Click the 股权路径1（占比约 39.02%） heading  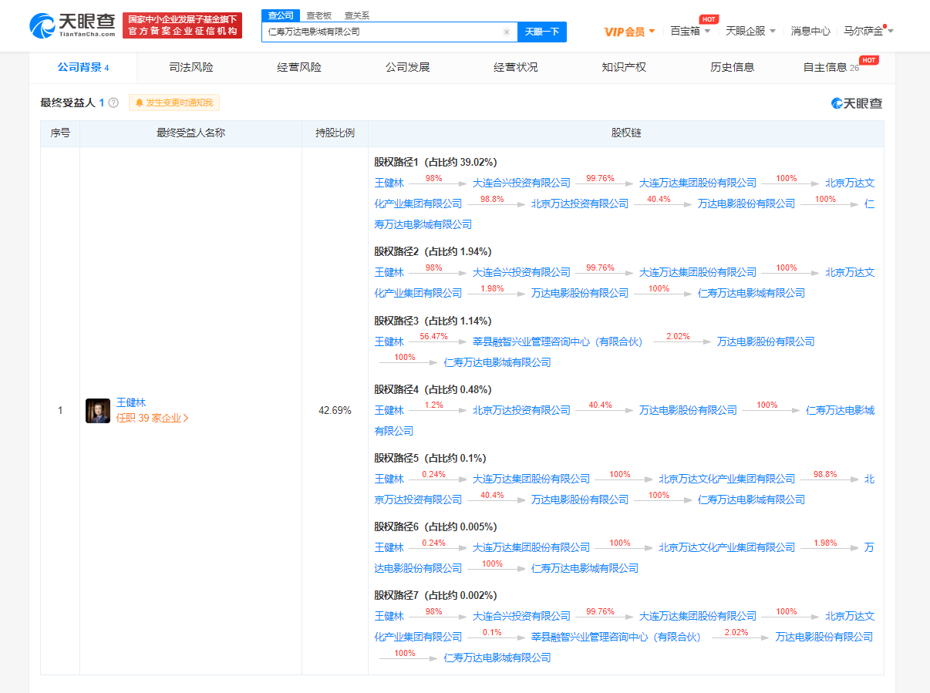pos(436,163)
